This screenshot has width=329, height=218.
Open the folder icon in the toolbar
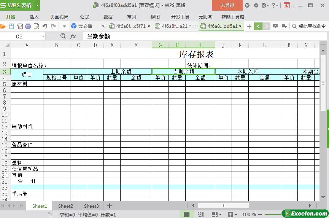click(x=3, y=26)
